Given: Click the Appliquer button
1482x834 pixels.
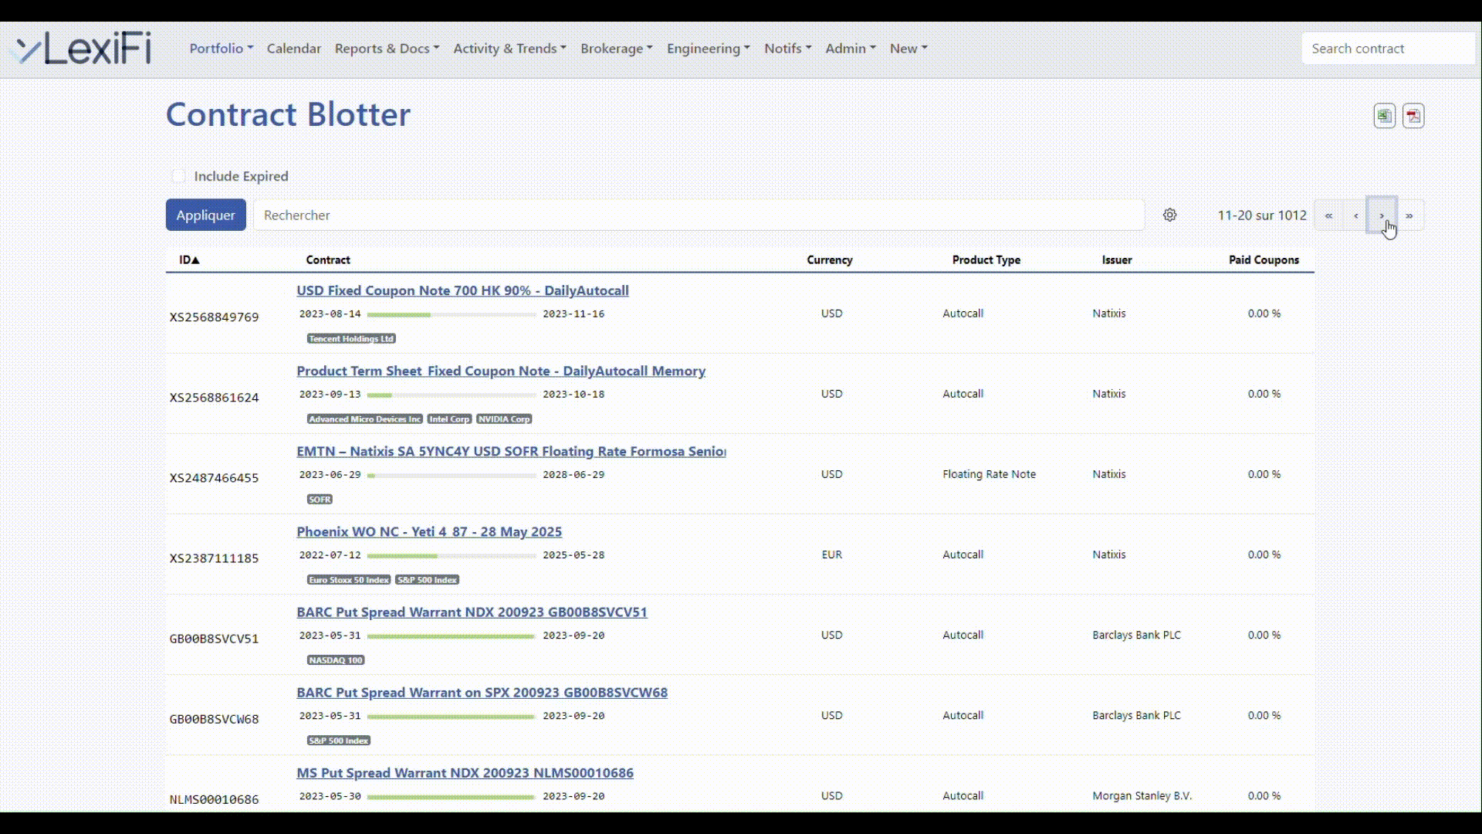Looking at the screenshot, I should (205, 215).
